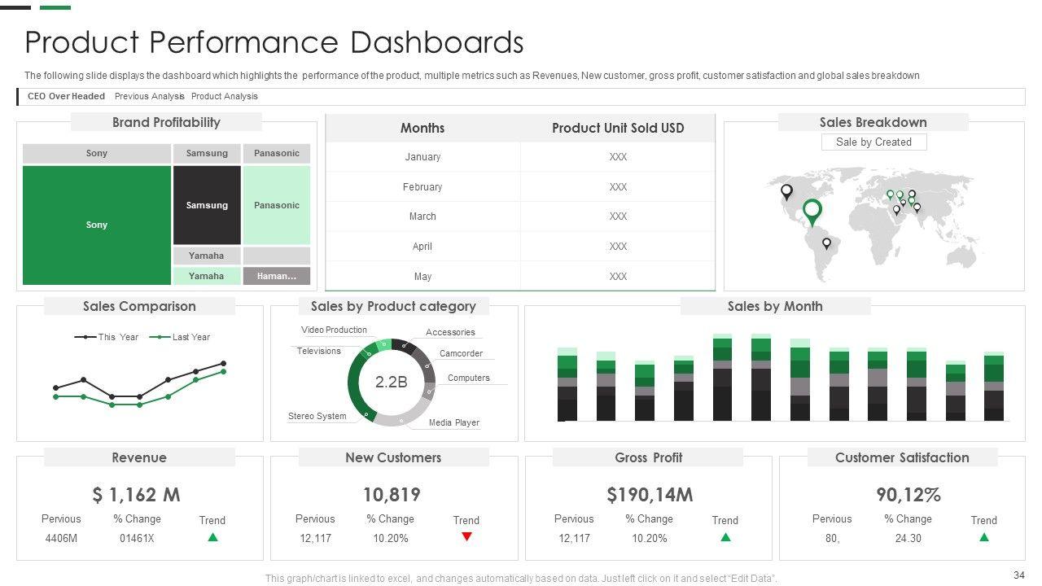Click the red New Customers trend arrow
Image resolution: width=1042 pixels, height=586 pixels.
pos(466,537)
